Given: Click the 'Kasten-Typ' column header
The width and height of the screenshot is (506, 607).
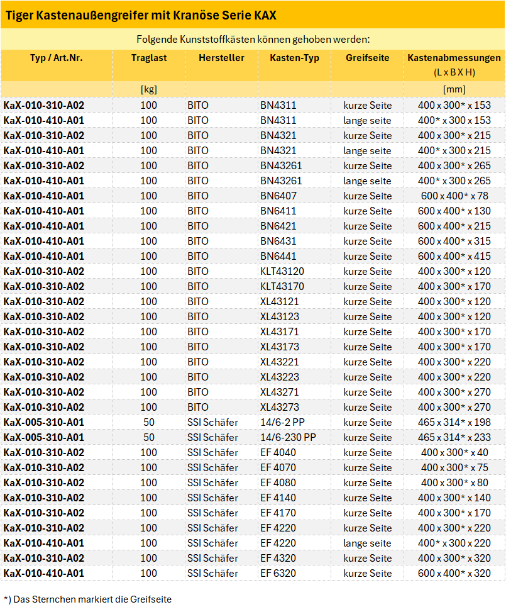Looking at the screenshot, I should 294,58.
